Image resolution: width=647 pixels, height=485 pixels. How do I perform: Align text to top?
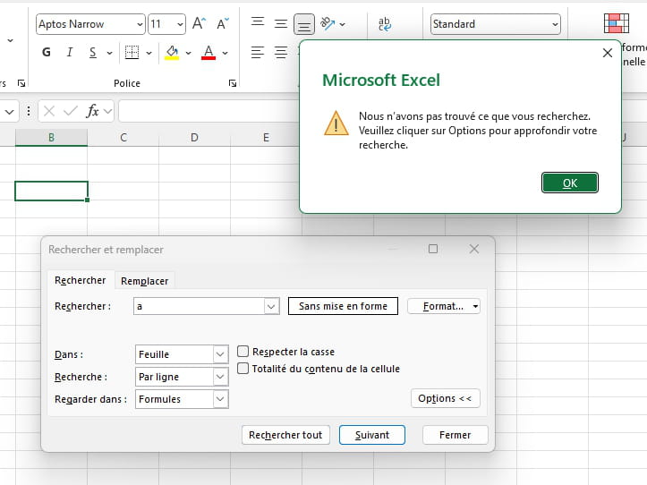pyautogui.click(x=258, y=22)
